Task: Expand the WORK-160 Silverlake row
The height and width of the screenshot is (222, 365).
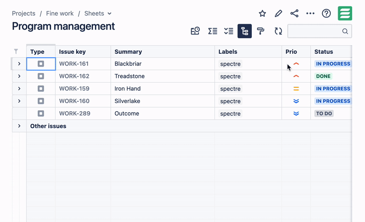Action: coord(19,101)
